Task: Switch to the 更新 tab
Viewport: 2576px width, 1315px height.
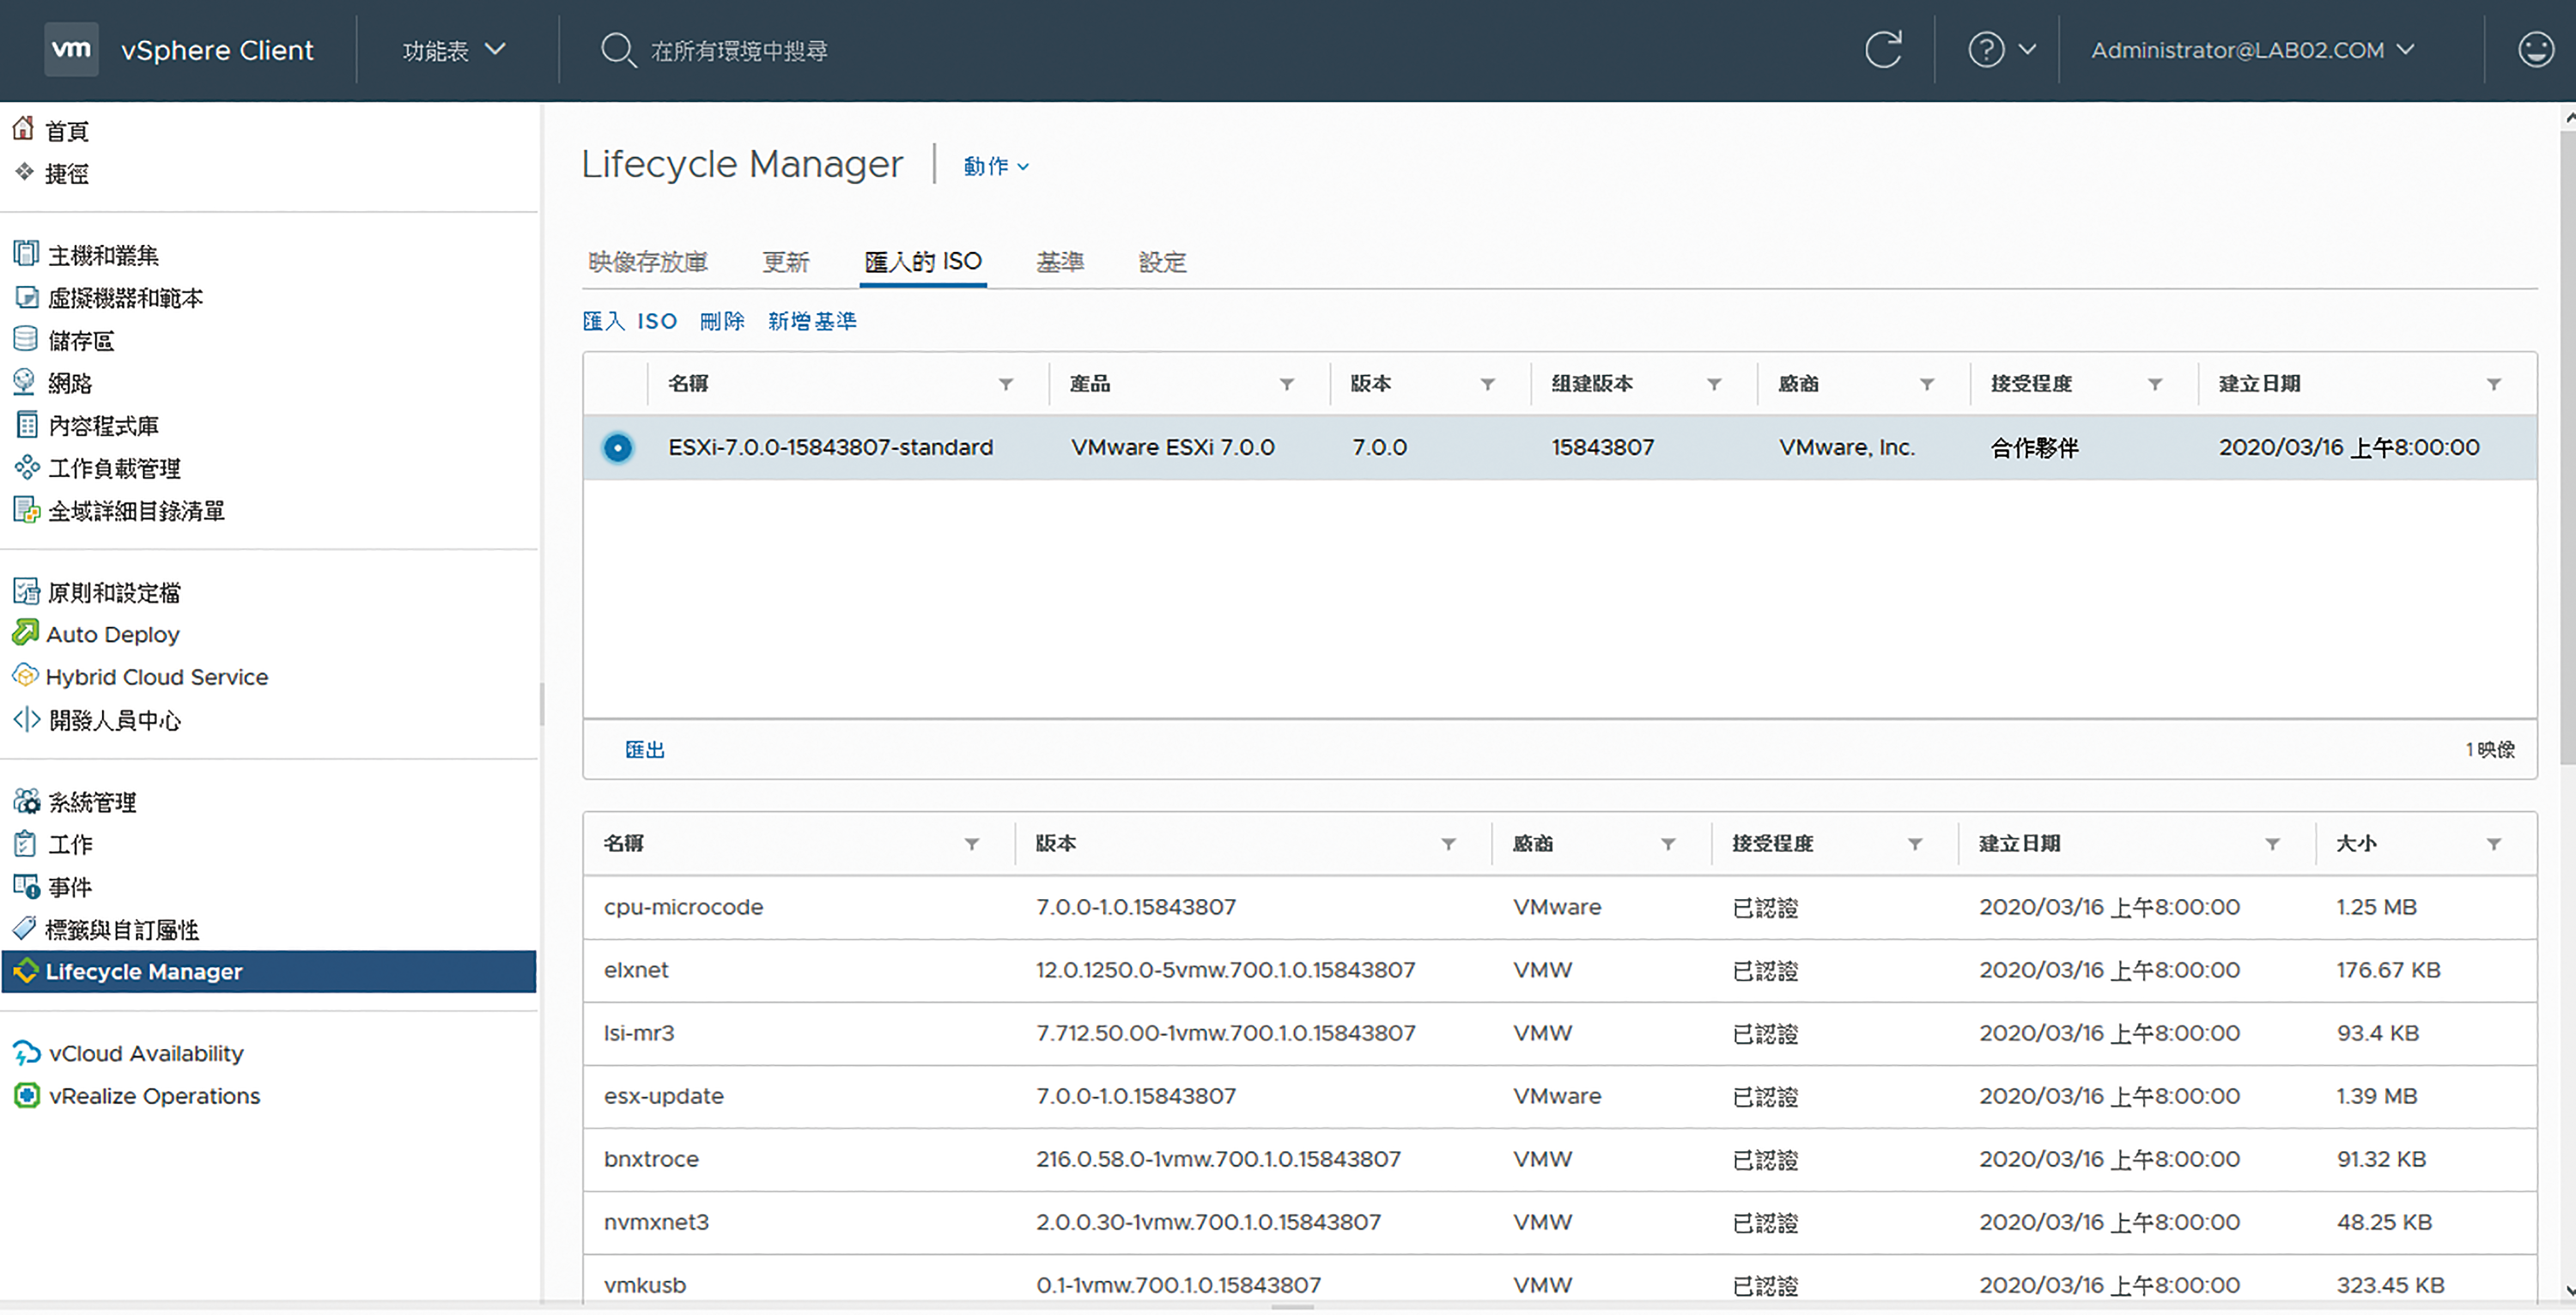Action: click(x=785, y=262)
